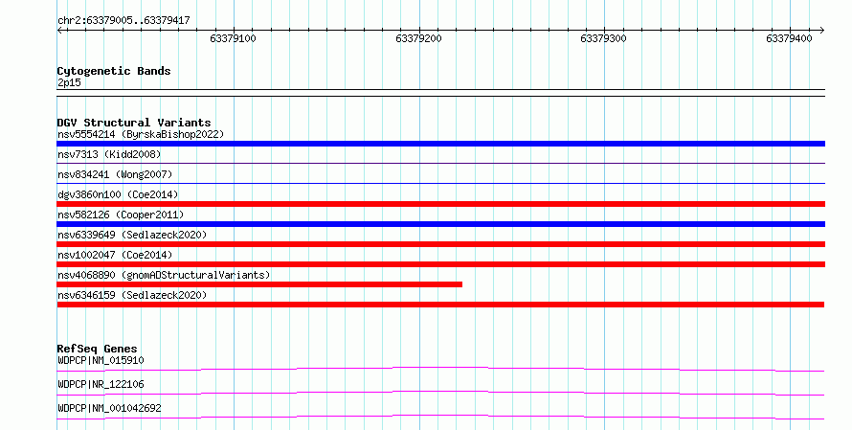The image size is (852, 430).
Task: Click the WDPCP|NM_015910 transcript label
Action: [101, 360]
